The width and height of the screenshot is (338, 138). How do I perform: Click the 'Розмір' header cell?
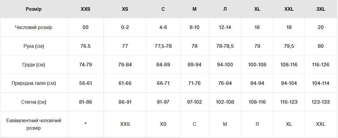pyautogui.click(x=34, y=9)
